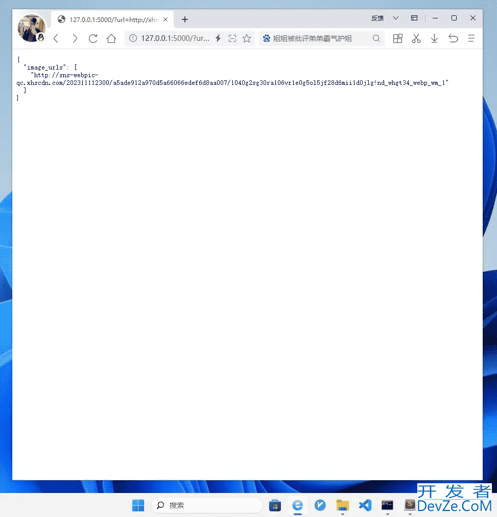The image size is (497, 517).
Task: Click the undo closed-tab icon
Action: point(453,38)
